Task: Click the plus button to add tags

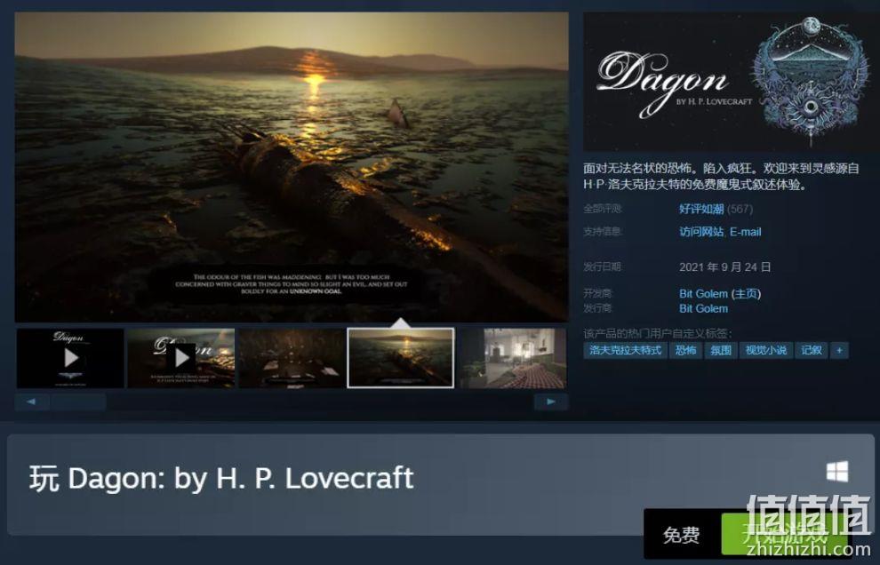Action: click(x=839, y=350)
